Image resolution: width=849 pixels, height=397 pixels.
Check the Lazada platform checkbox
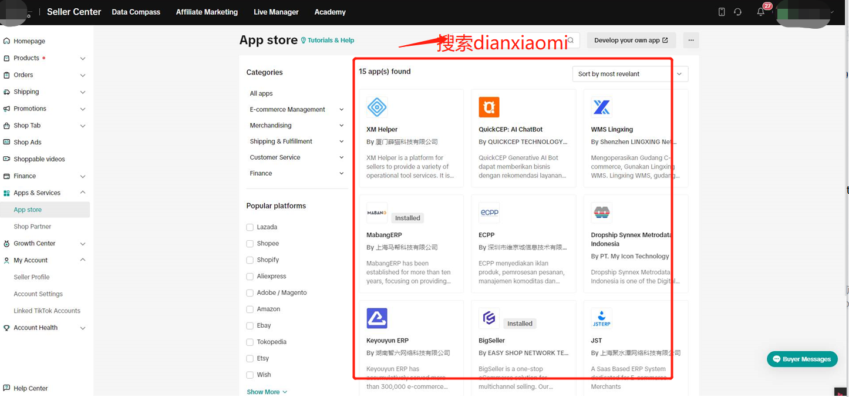point(250,227)
